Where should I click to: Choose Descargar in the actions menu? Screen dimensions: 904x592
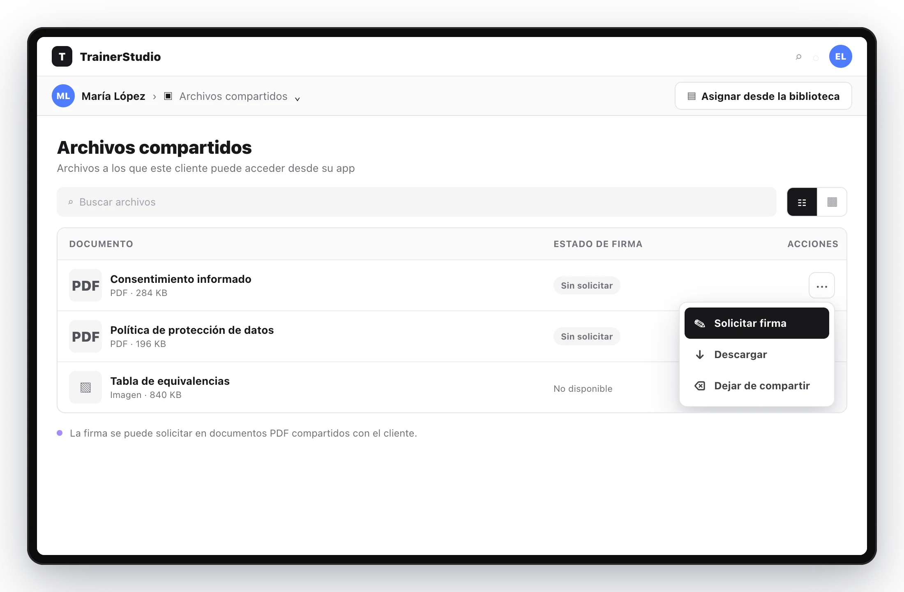click(757, 355)
